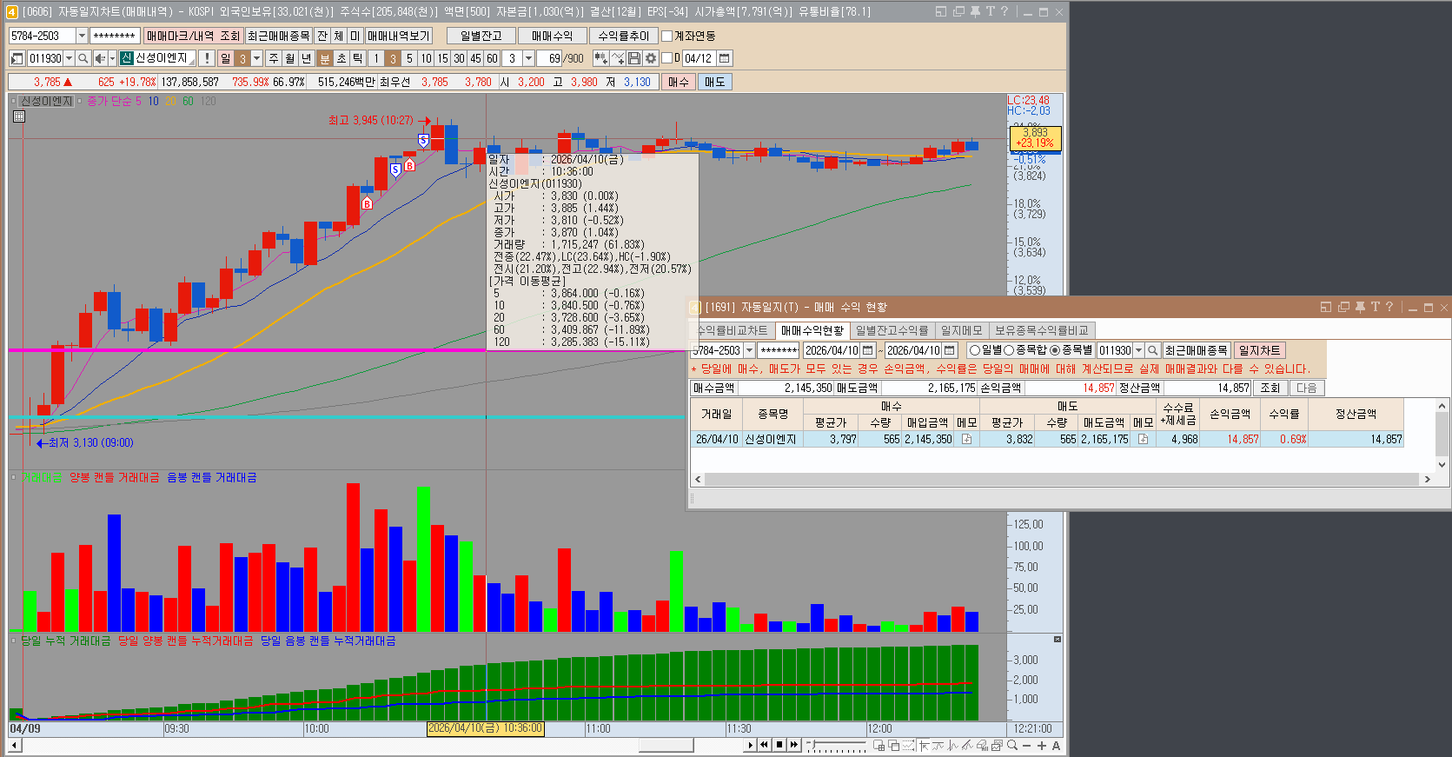Click the 일별잔고 button
The width and height of the screenshot is (1452, 757).
(481, 36)
